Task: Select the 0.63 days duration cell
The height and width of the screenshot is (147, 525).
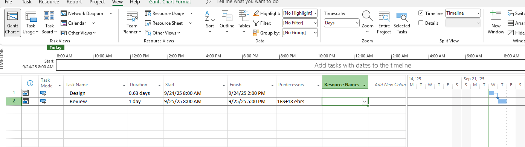Action: click(x=145, y=93)
